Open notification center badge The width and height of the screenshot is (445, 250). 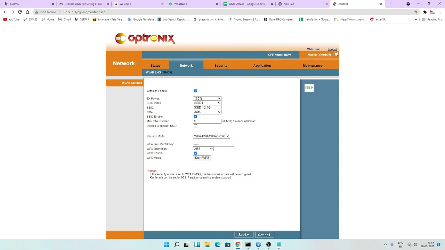pyautogui.click(x=439, y=244)
